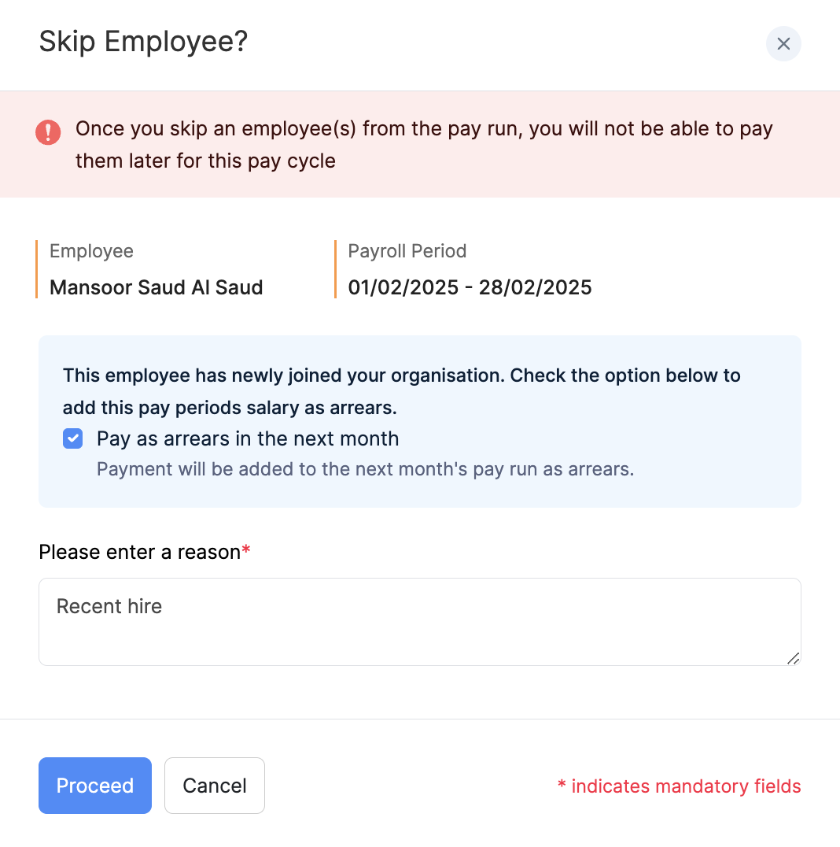
Task: Click the Skip Employee dialog title
Action: coord(143,41)
